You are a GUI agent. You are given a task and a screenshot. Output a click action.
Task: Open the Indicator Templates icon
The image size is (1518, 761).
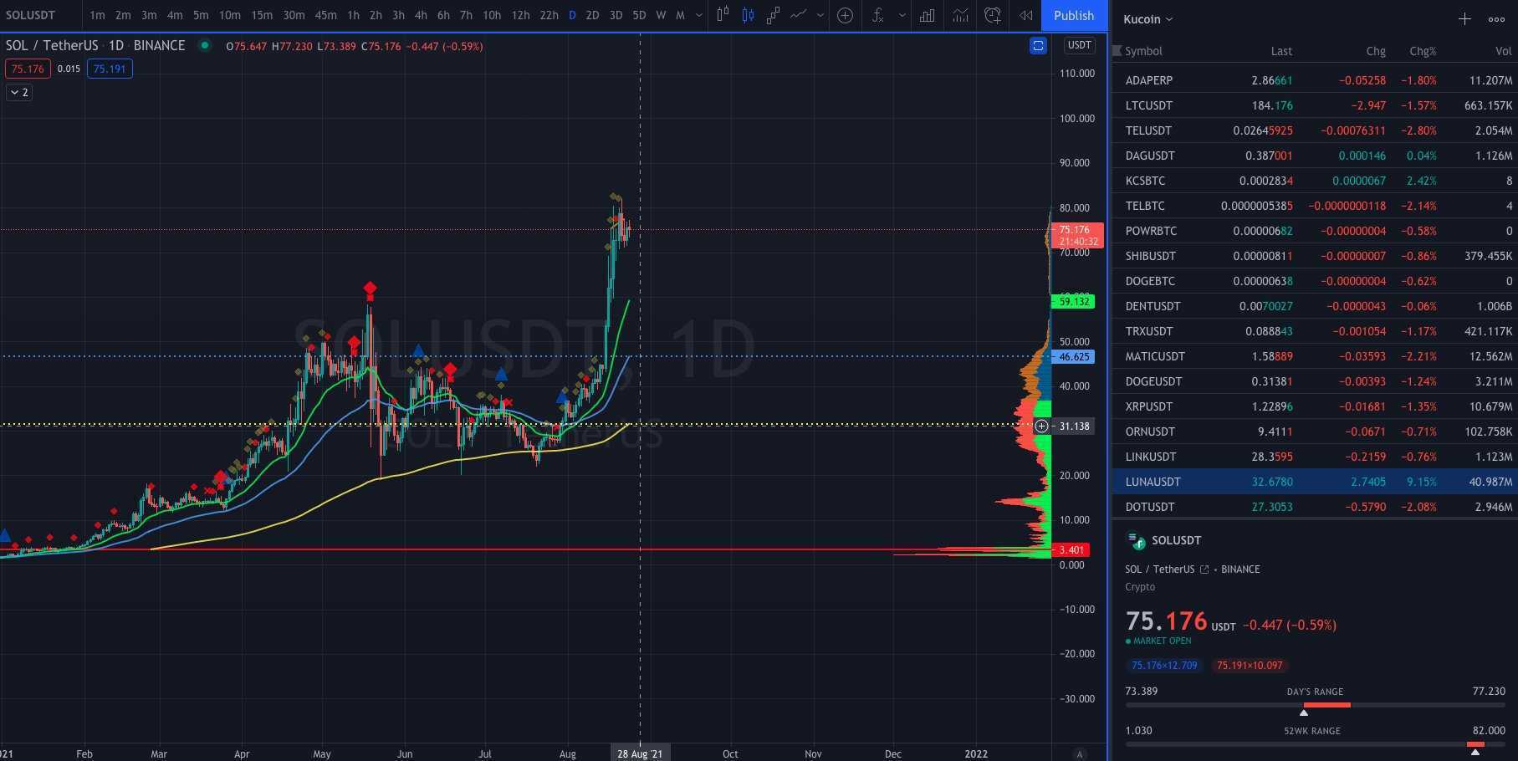tap(960, 15)
